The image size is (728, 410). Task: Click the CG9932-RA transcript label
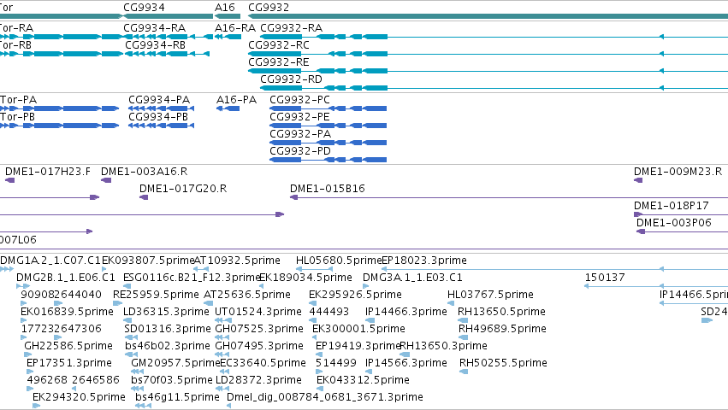pyautogui.click(x=291, y=28)
